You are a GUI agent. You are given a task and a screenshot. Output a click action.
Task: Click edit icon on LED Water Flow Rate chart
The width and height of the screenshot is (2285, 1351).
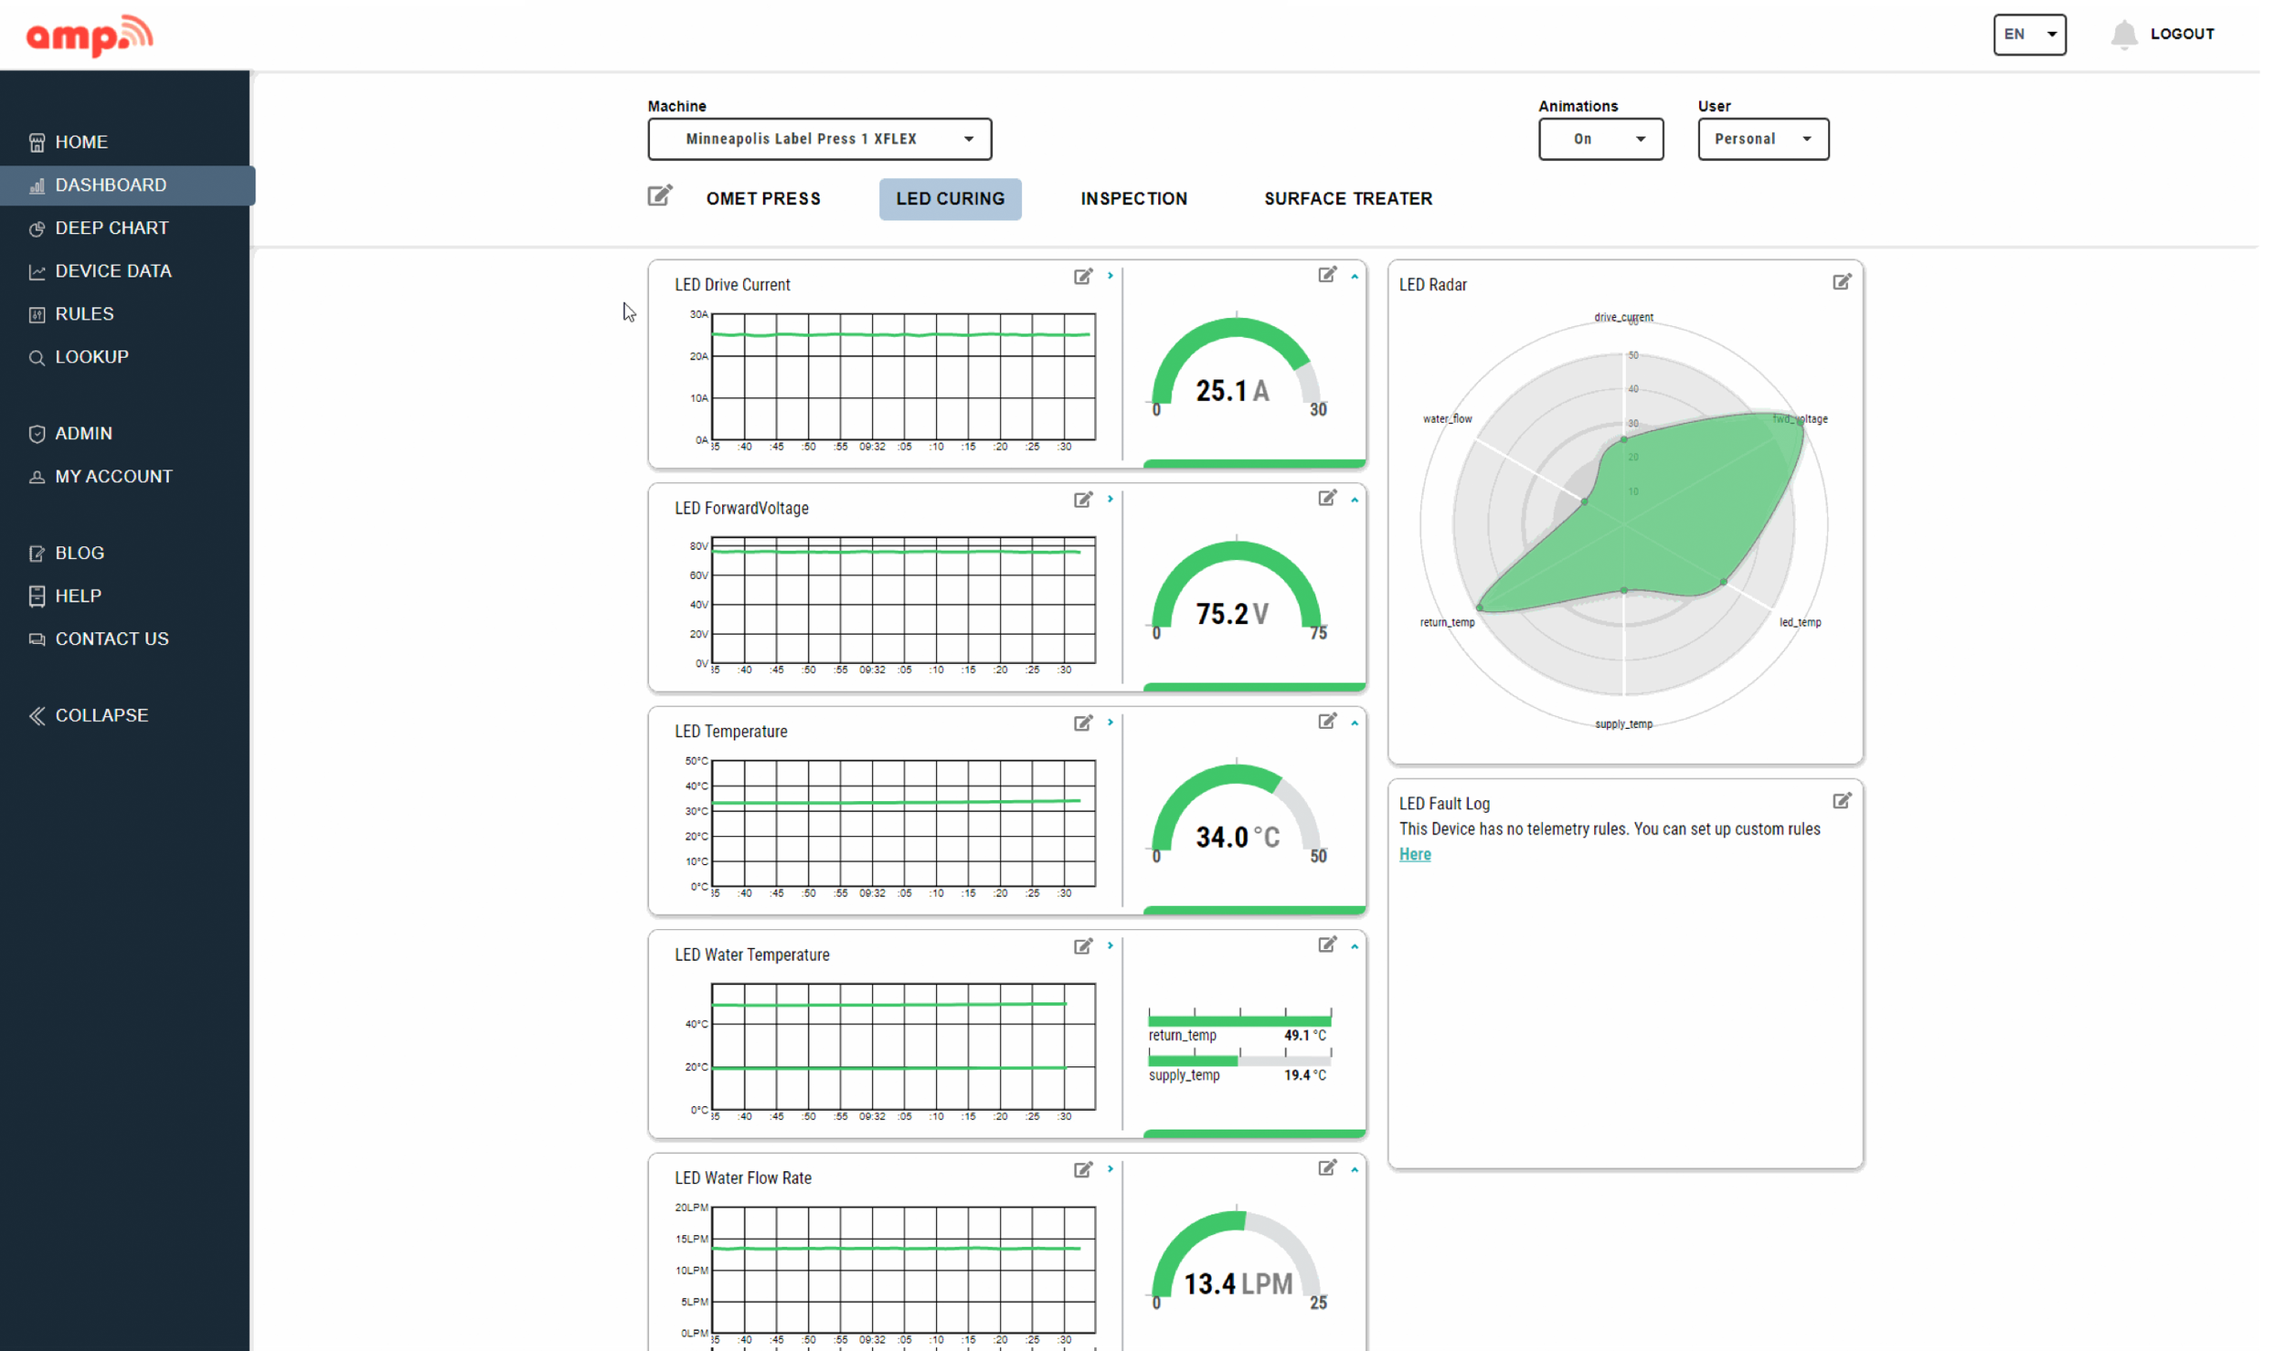[x=1082, y=1170]
